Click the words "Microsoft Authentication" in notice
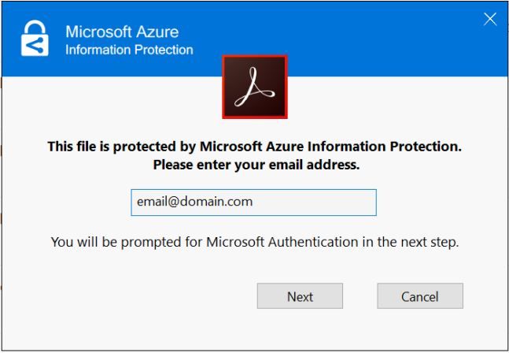The width and height of the screenshot is (509, 353). pyautogui.click(x=280, y=242)
